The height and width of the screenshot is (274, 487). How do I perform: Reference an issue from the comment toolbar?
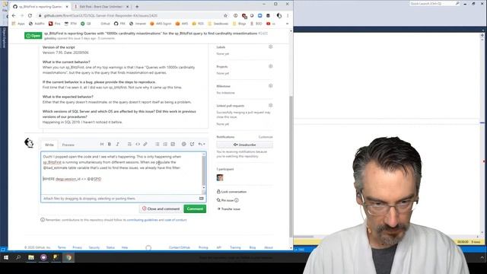[x=193, y=144]
